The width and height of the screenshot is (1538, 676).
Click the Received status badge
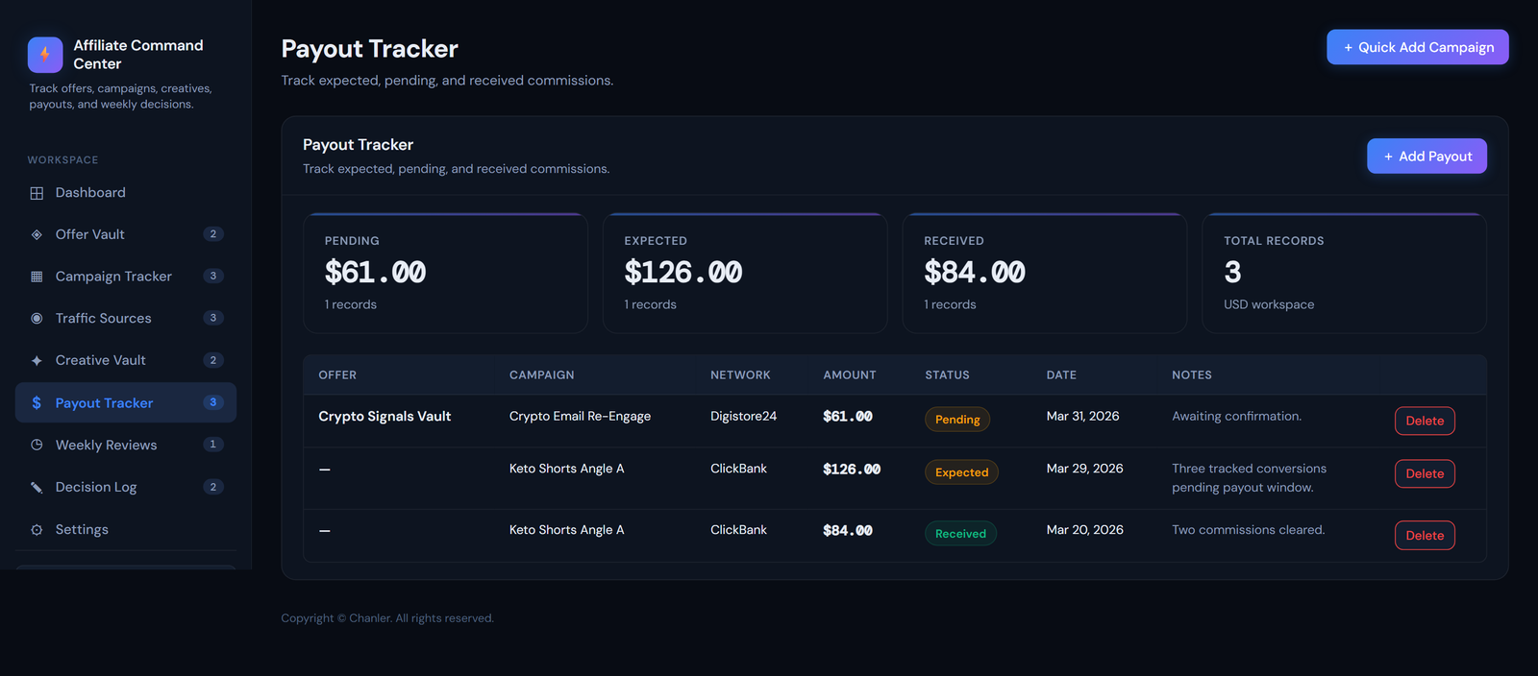[x=960, y=534]
